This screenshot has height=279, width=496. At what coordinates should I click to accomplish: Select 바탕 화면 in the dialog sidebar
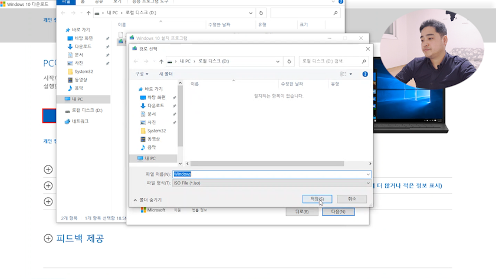click(156, 97)
